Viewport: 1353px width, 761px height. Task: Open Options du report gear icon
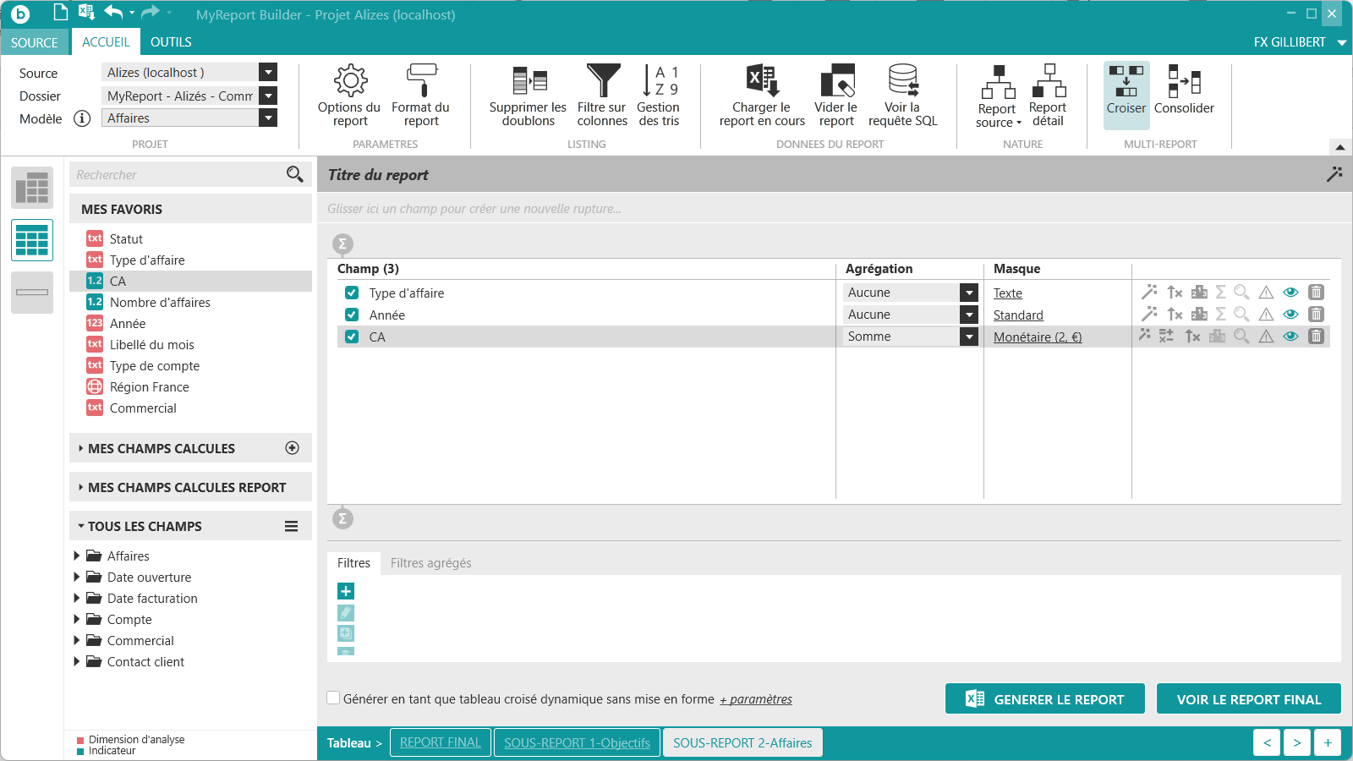350,81
